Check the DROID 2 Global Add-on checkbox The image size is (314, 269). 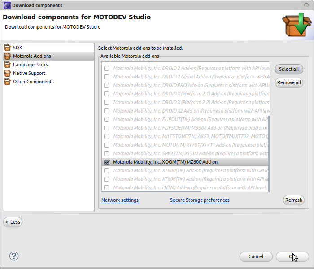point(107,77)
